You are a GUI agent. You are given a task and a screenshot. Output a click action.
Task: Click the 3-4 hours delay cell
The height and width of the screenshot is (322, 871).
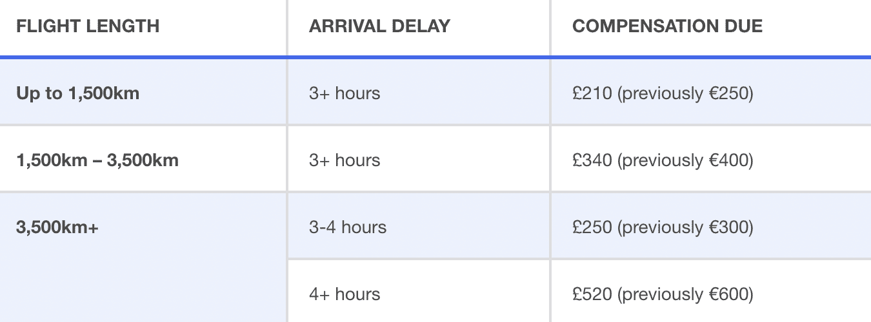tap(419, 226)
